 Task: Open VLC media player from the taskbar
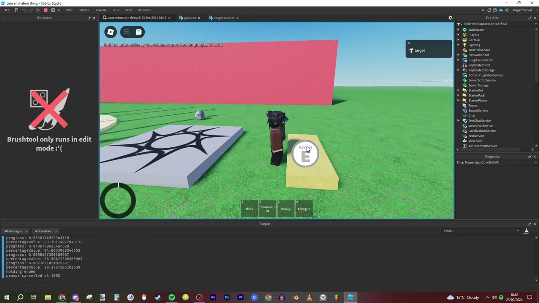click(310, 298)
